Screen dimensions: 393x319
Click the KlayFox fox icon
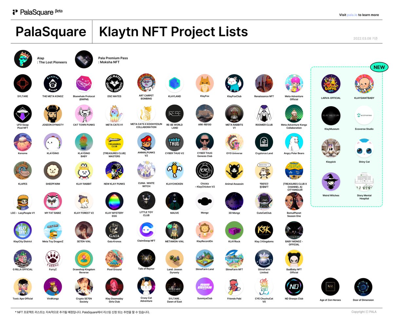(205, 83)
